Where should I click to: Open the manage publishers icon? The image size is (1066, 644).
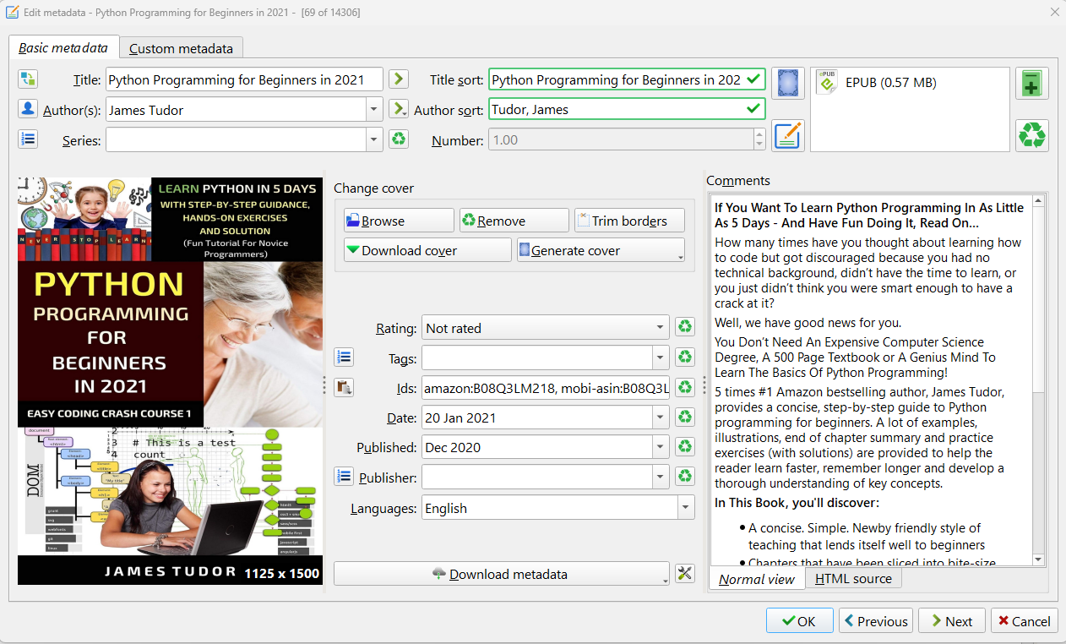[344, 477]
